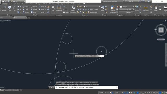Open the linetype ByLayer dropdown
167x94 pixels.
pyautogui.click(x=126, y=12)
